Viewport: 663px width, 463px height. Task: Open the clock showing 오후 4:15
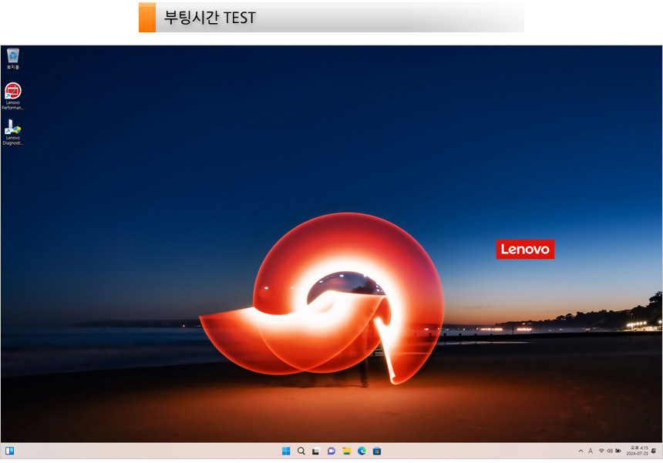(x=638, y=451)
